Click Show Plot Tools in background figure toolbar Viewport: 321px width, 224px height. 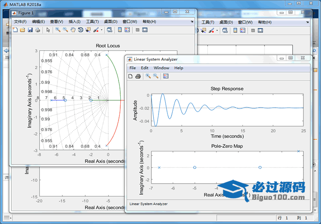[x=260, y=30]
